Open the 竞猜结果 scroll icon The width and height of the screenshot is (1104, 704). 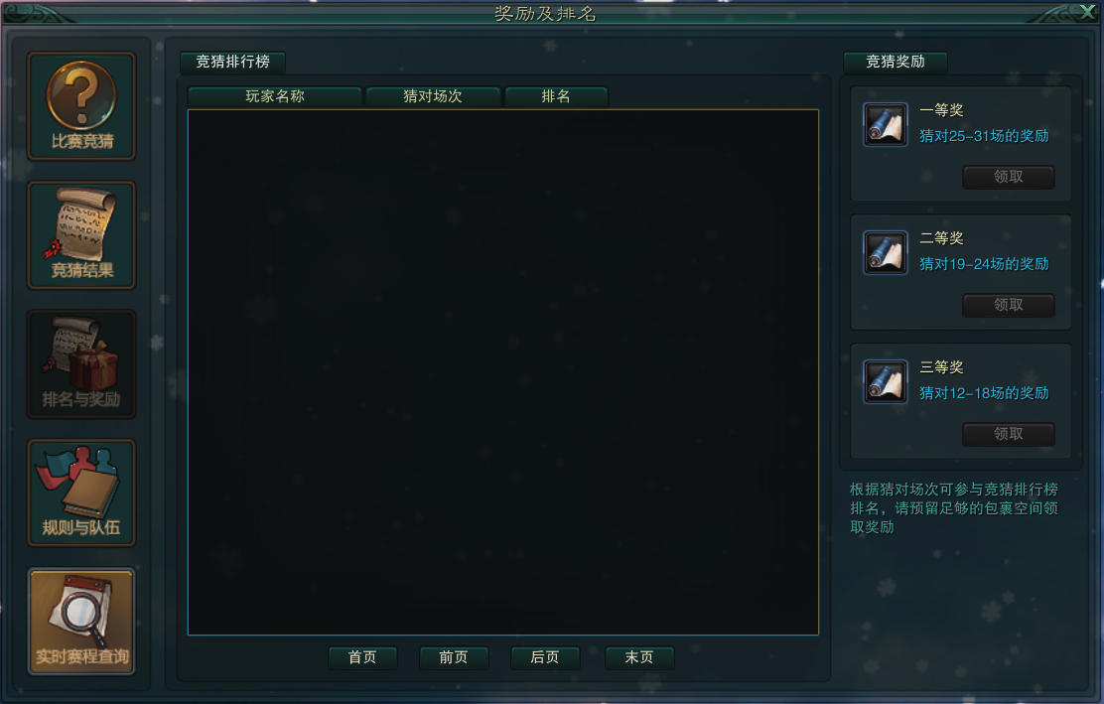(81, 235)
